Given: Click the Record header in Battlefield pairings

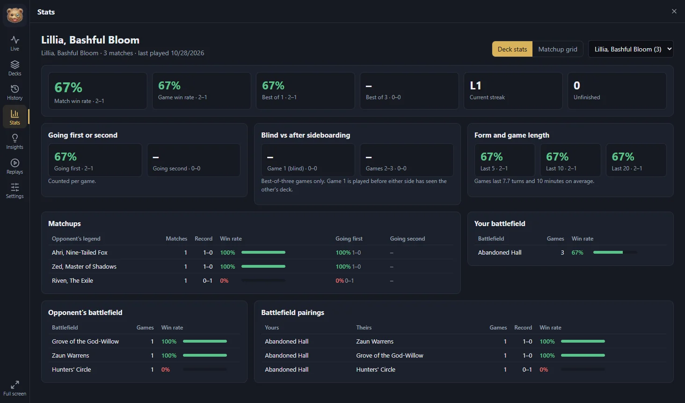Looking at the screenshot, I should tap(523, 328).
